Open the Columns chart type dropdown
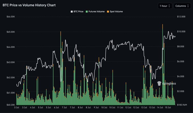The width and height of the screenshot is (193, 113). pos(182,6)
